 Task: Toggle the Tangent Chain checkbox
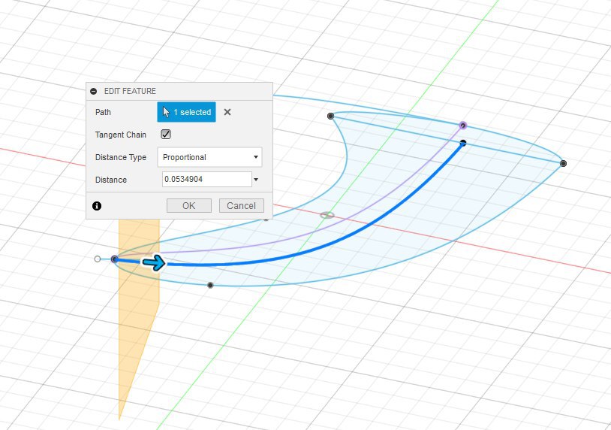166,135
